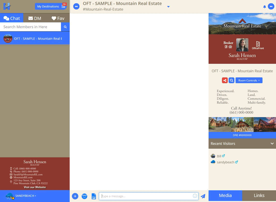Open dropdown arrow beside room title
The height and width of the screenshot is (202, 276).
(168, 7)
